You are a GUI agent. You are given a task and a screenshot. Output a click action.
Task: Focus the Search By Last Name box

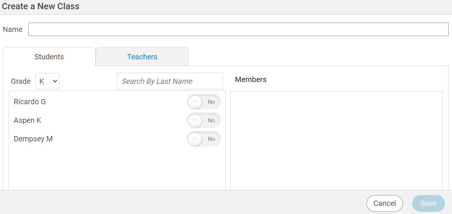pyautogui.click(x=170, y=81)
